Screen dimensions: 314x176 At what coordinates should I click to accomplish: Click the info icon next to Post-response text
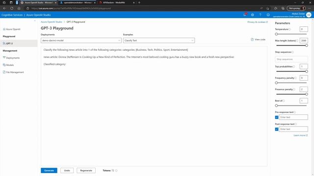pos(296,124)
